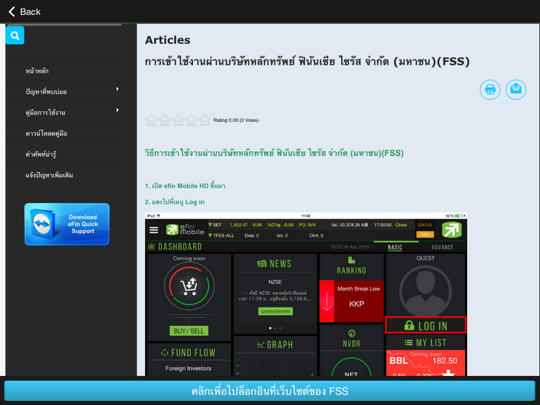Tap the green arrow logo at screenshot right
This screenshot has width=540, height=405.
click(x=452, y=230)
